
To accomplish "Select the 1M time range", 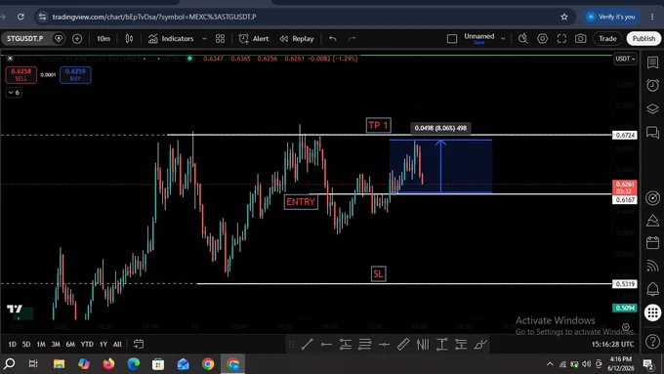I will pos(41,344).
